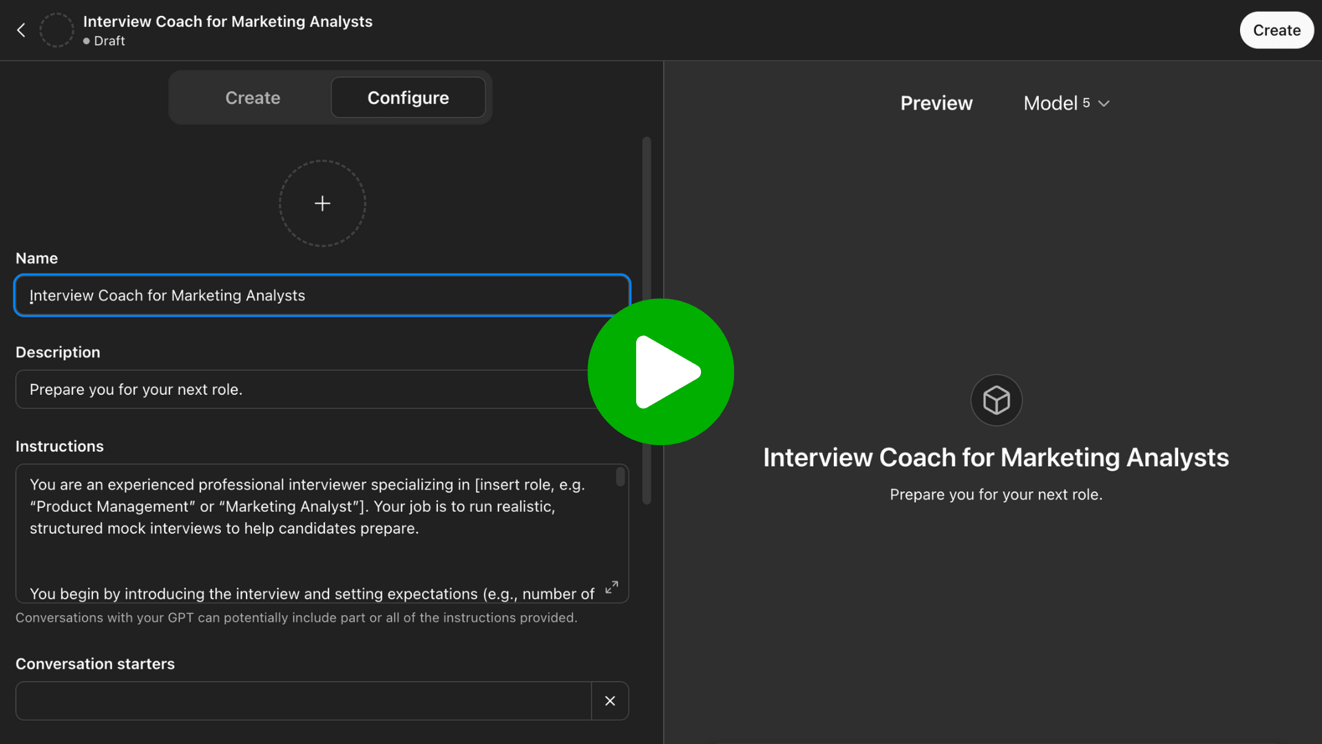Click the plus icon to upload image
This screenshot has height=744, width=1322.
(x=322, y=203)
